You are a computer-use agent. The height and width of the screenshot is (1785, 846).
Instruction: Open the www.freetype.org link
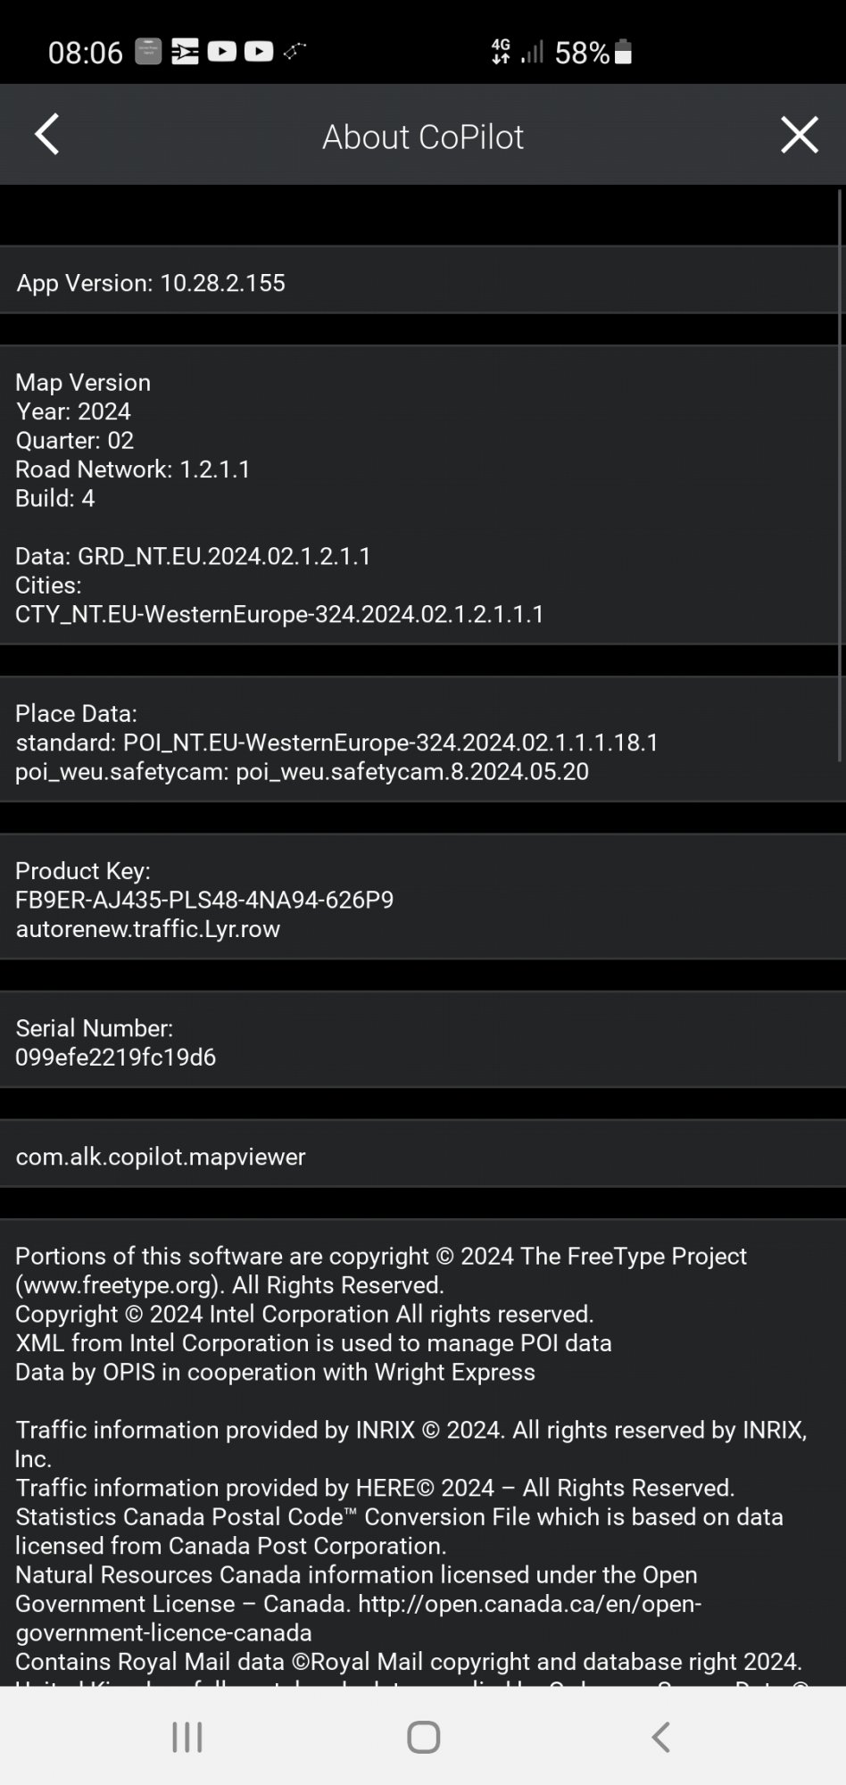(118, 1285)
